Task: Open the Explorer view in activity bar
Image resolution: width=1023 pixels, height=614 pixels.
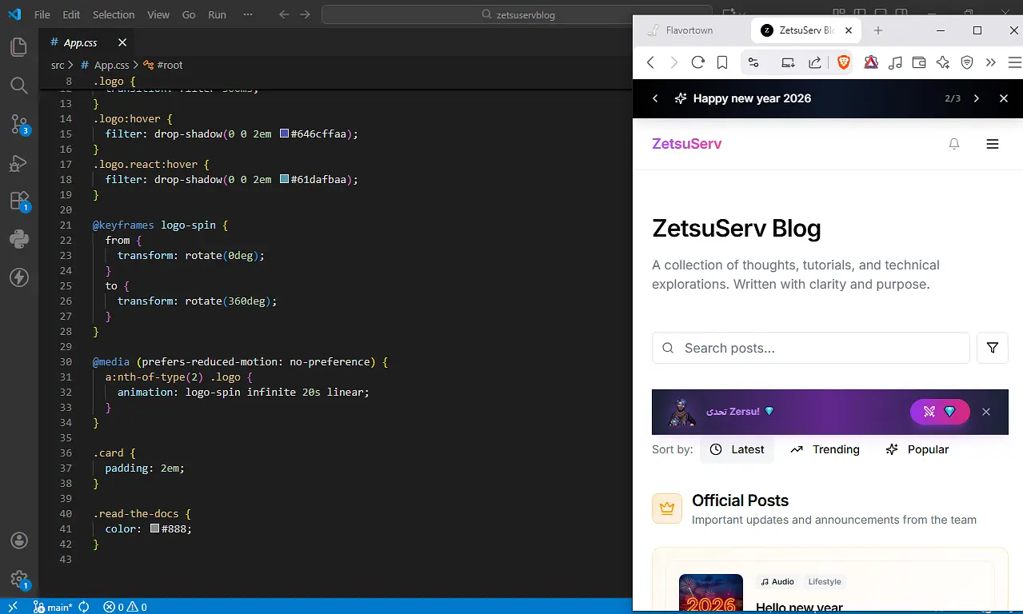Action: pos(19,47)
